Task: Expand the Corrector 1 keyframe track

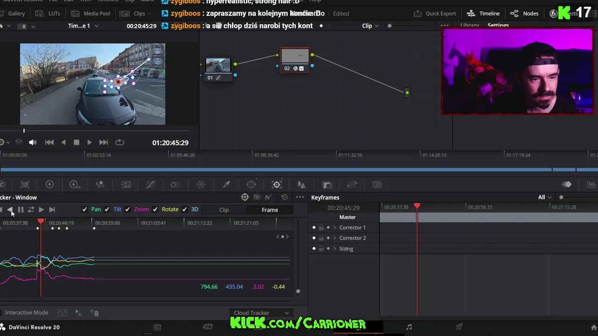Action: point(335,228)
